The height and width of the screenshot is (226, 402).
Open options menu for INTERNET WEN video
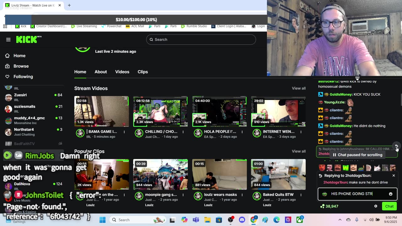click(301, 132)
